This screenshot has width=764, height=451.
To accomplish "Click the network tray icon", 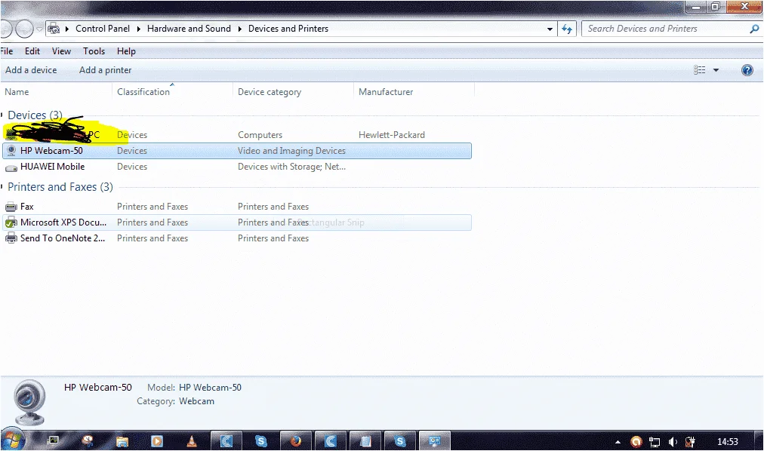I will [x=655, y=442].
